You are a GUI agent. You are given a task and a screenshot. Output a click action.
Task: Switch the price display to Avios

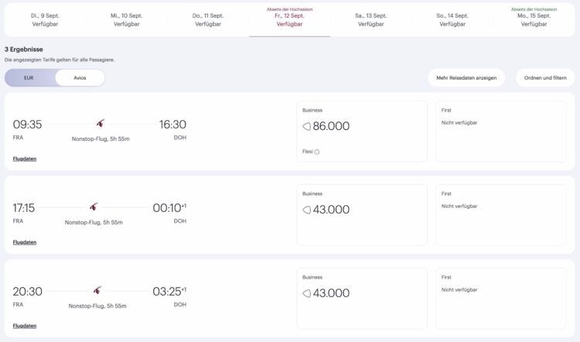pyautogui.click(x=80, y=78)
